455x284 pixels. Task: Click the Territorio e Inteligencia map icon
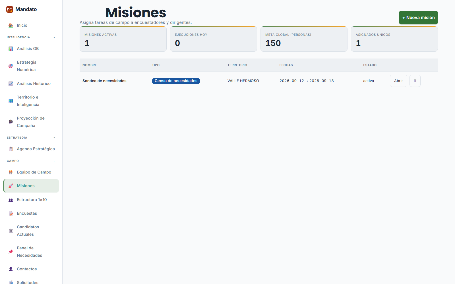(x=11, y=101)
